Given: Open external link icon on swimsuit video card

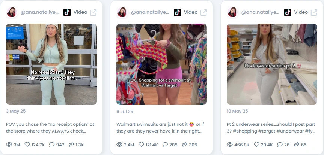Looking at the screenshot, I should (x=203, y=12).
